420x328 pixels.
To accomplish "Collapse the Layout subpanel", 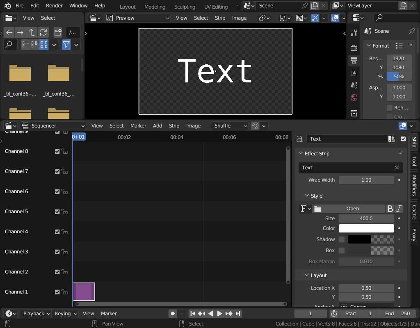I will tap(307, 275).
